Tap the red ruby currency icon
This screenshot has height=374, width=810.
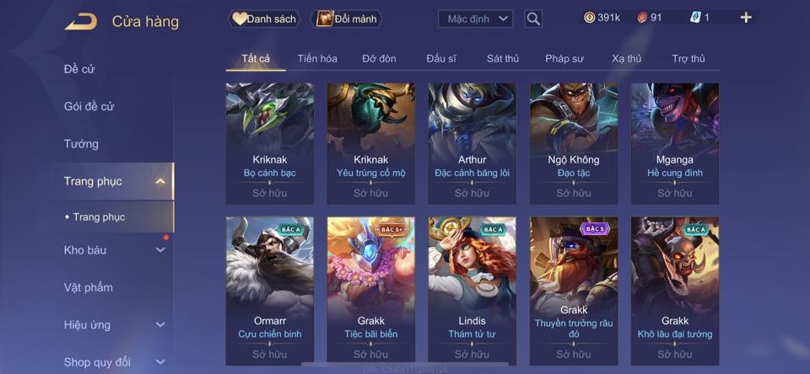641,18
